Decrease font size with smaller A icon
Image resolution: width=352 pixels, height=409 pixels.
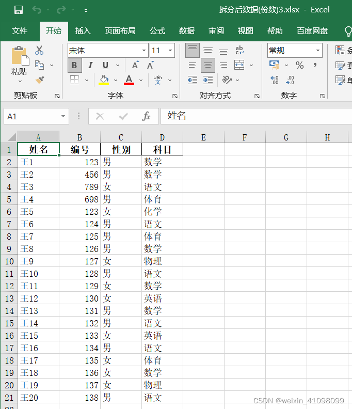coord(150,65)
